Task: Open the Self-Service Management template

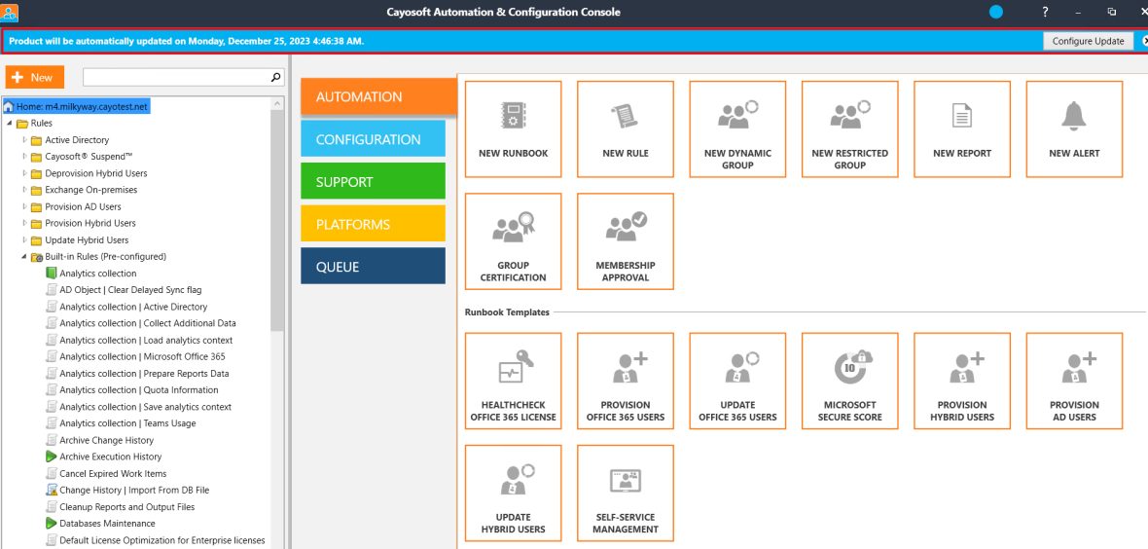Action: pos(626,493)
